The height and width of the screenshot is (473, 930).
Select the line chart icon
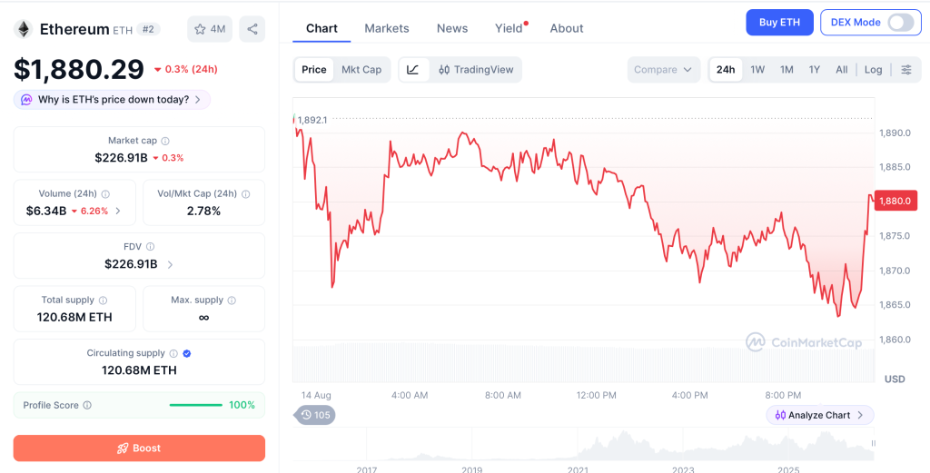tap(413, 69)
